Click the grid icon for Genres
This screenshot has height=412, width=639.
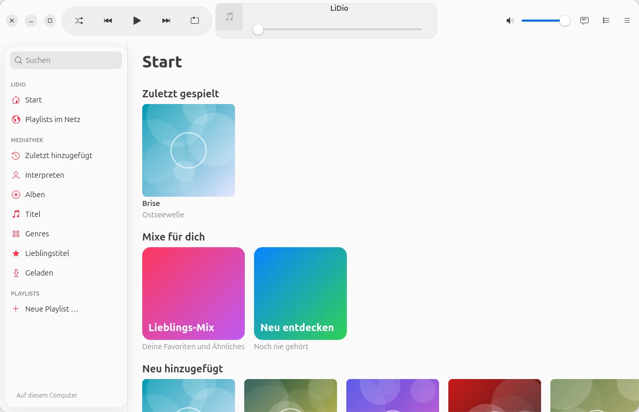coord(16,234)
